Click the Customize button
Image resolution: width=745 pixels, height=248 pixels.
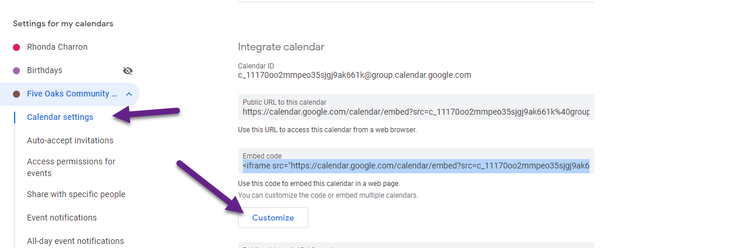273,218
